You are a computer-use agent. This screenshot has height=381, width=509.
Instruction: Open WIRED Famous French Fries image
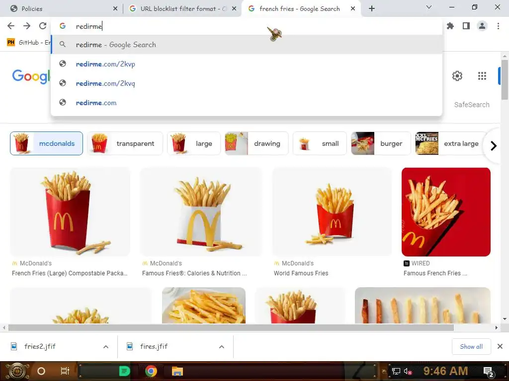point(446,212)
